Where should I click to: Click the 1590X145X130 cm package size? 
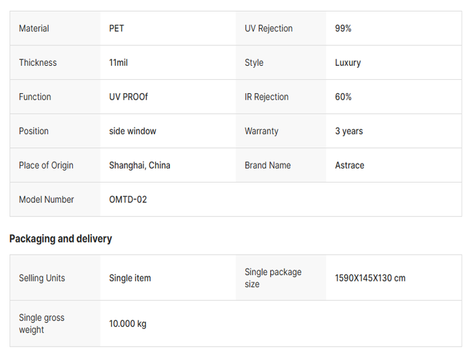(x=370, y=278)
